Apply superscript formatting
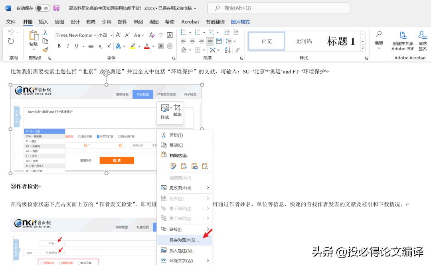This screenshot has height=265, width=431. 109,46
